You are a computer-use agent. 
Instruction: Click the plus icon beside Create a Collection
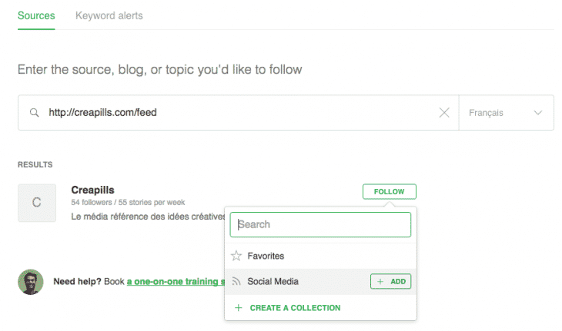(x=238, y=308)
